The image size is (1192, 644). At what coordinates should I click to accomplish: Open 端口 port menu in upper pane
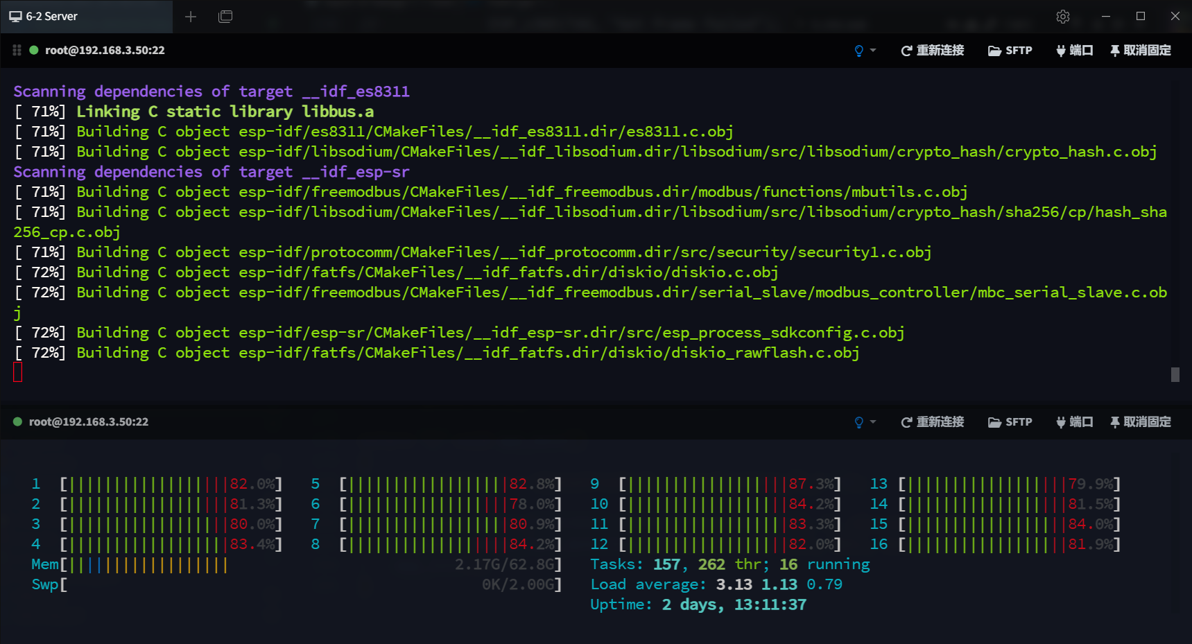tap(1074, 51)
